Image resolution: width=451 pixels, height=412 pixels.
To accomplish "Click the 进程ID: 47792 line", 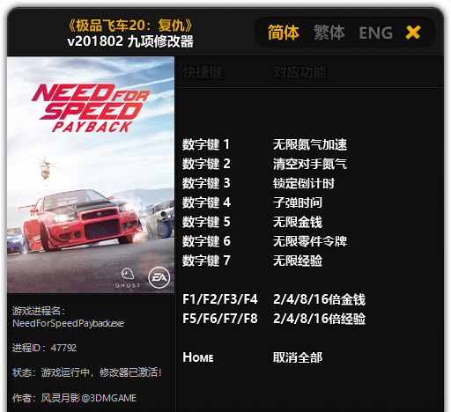I will (x=44, y=348).
